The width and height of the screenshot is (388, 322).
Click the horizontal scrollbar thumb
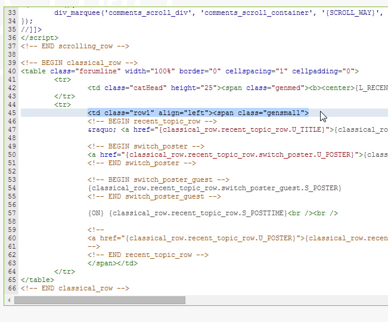[x=100, y=300]
